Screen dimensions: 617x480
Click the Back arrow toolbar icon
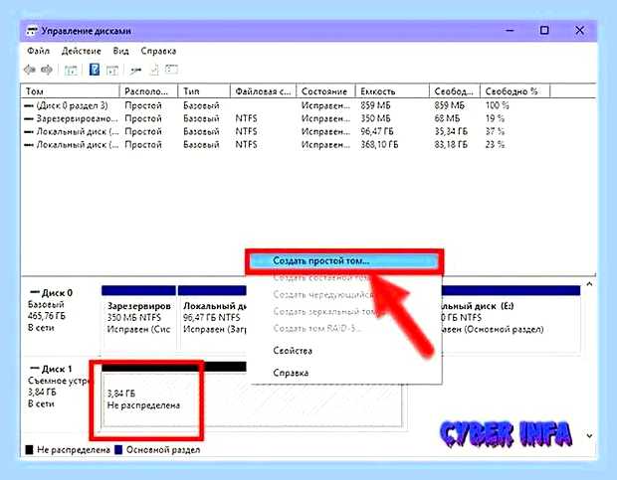click(30, 70)
